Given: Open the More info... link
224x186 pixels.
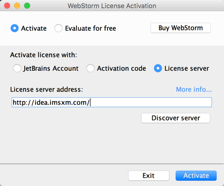Looking at the screenshot, I should [x=194, y=89].
